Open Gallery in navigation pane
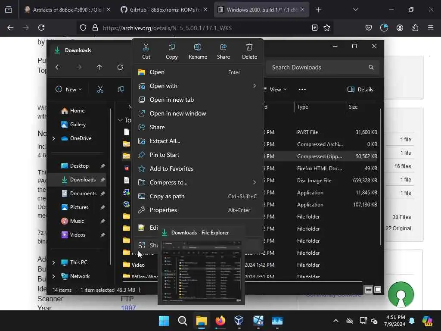This screenshot has height=331, width=441. (x=74, y=125)
